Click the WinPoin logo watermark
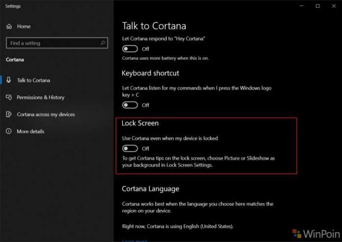The height and width of the screenshot is (242, 342). click(314, 231)
